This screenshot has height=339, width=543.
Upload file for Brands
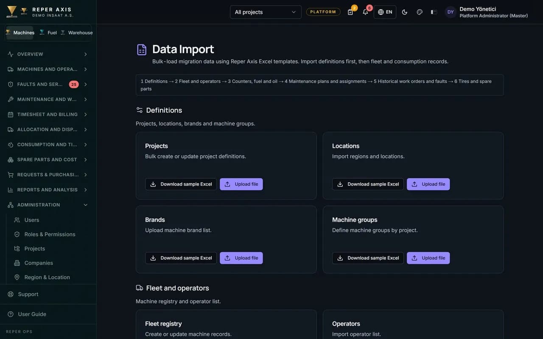[x=241, y=258]
